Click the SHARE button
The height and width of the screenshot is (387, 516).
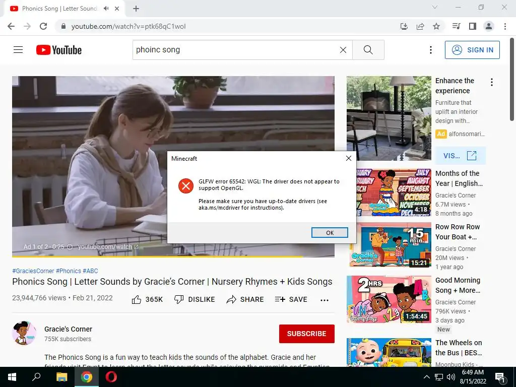tap(245, 299)
